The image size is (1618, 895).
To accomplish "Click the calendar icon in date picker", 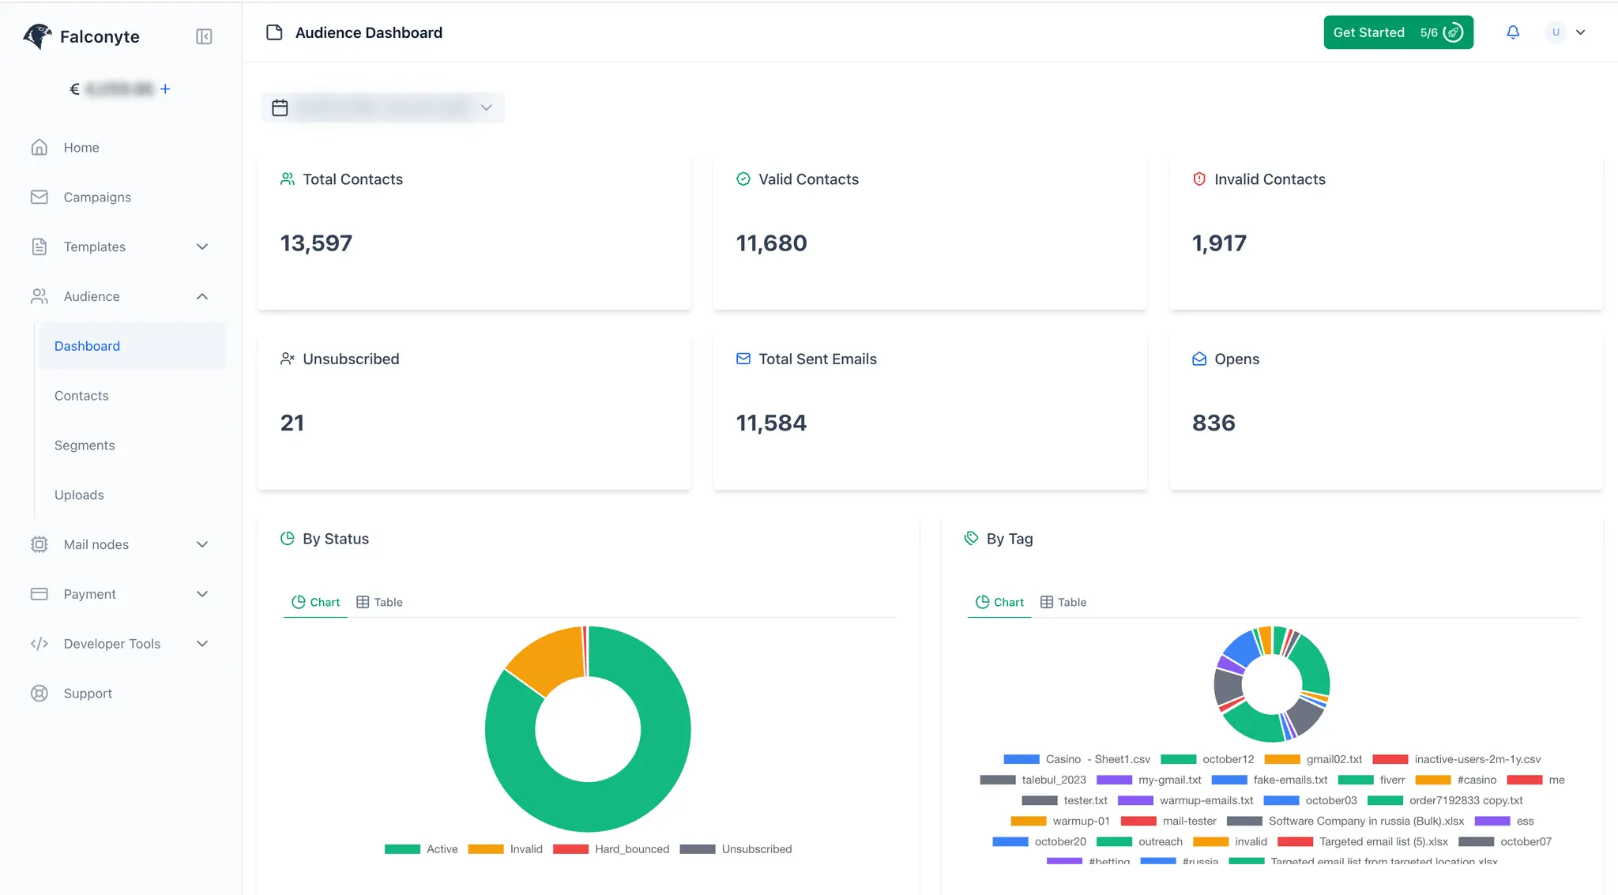I will tap(280, 107).
